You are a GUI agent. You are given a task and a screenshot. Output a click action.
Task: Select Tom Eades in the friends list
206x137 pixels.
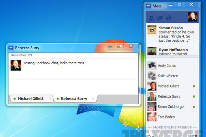point(166,117)
